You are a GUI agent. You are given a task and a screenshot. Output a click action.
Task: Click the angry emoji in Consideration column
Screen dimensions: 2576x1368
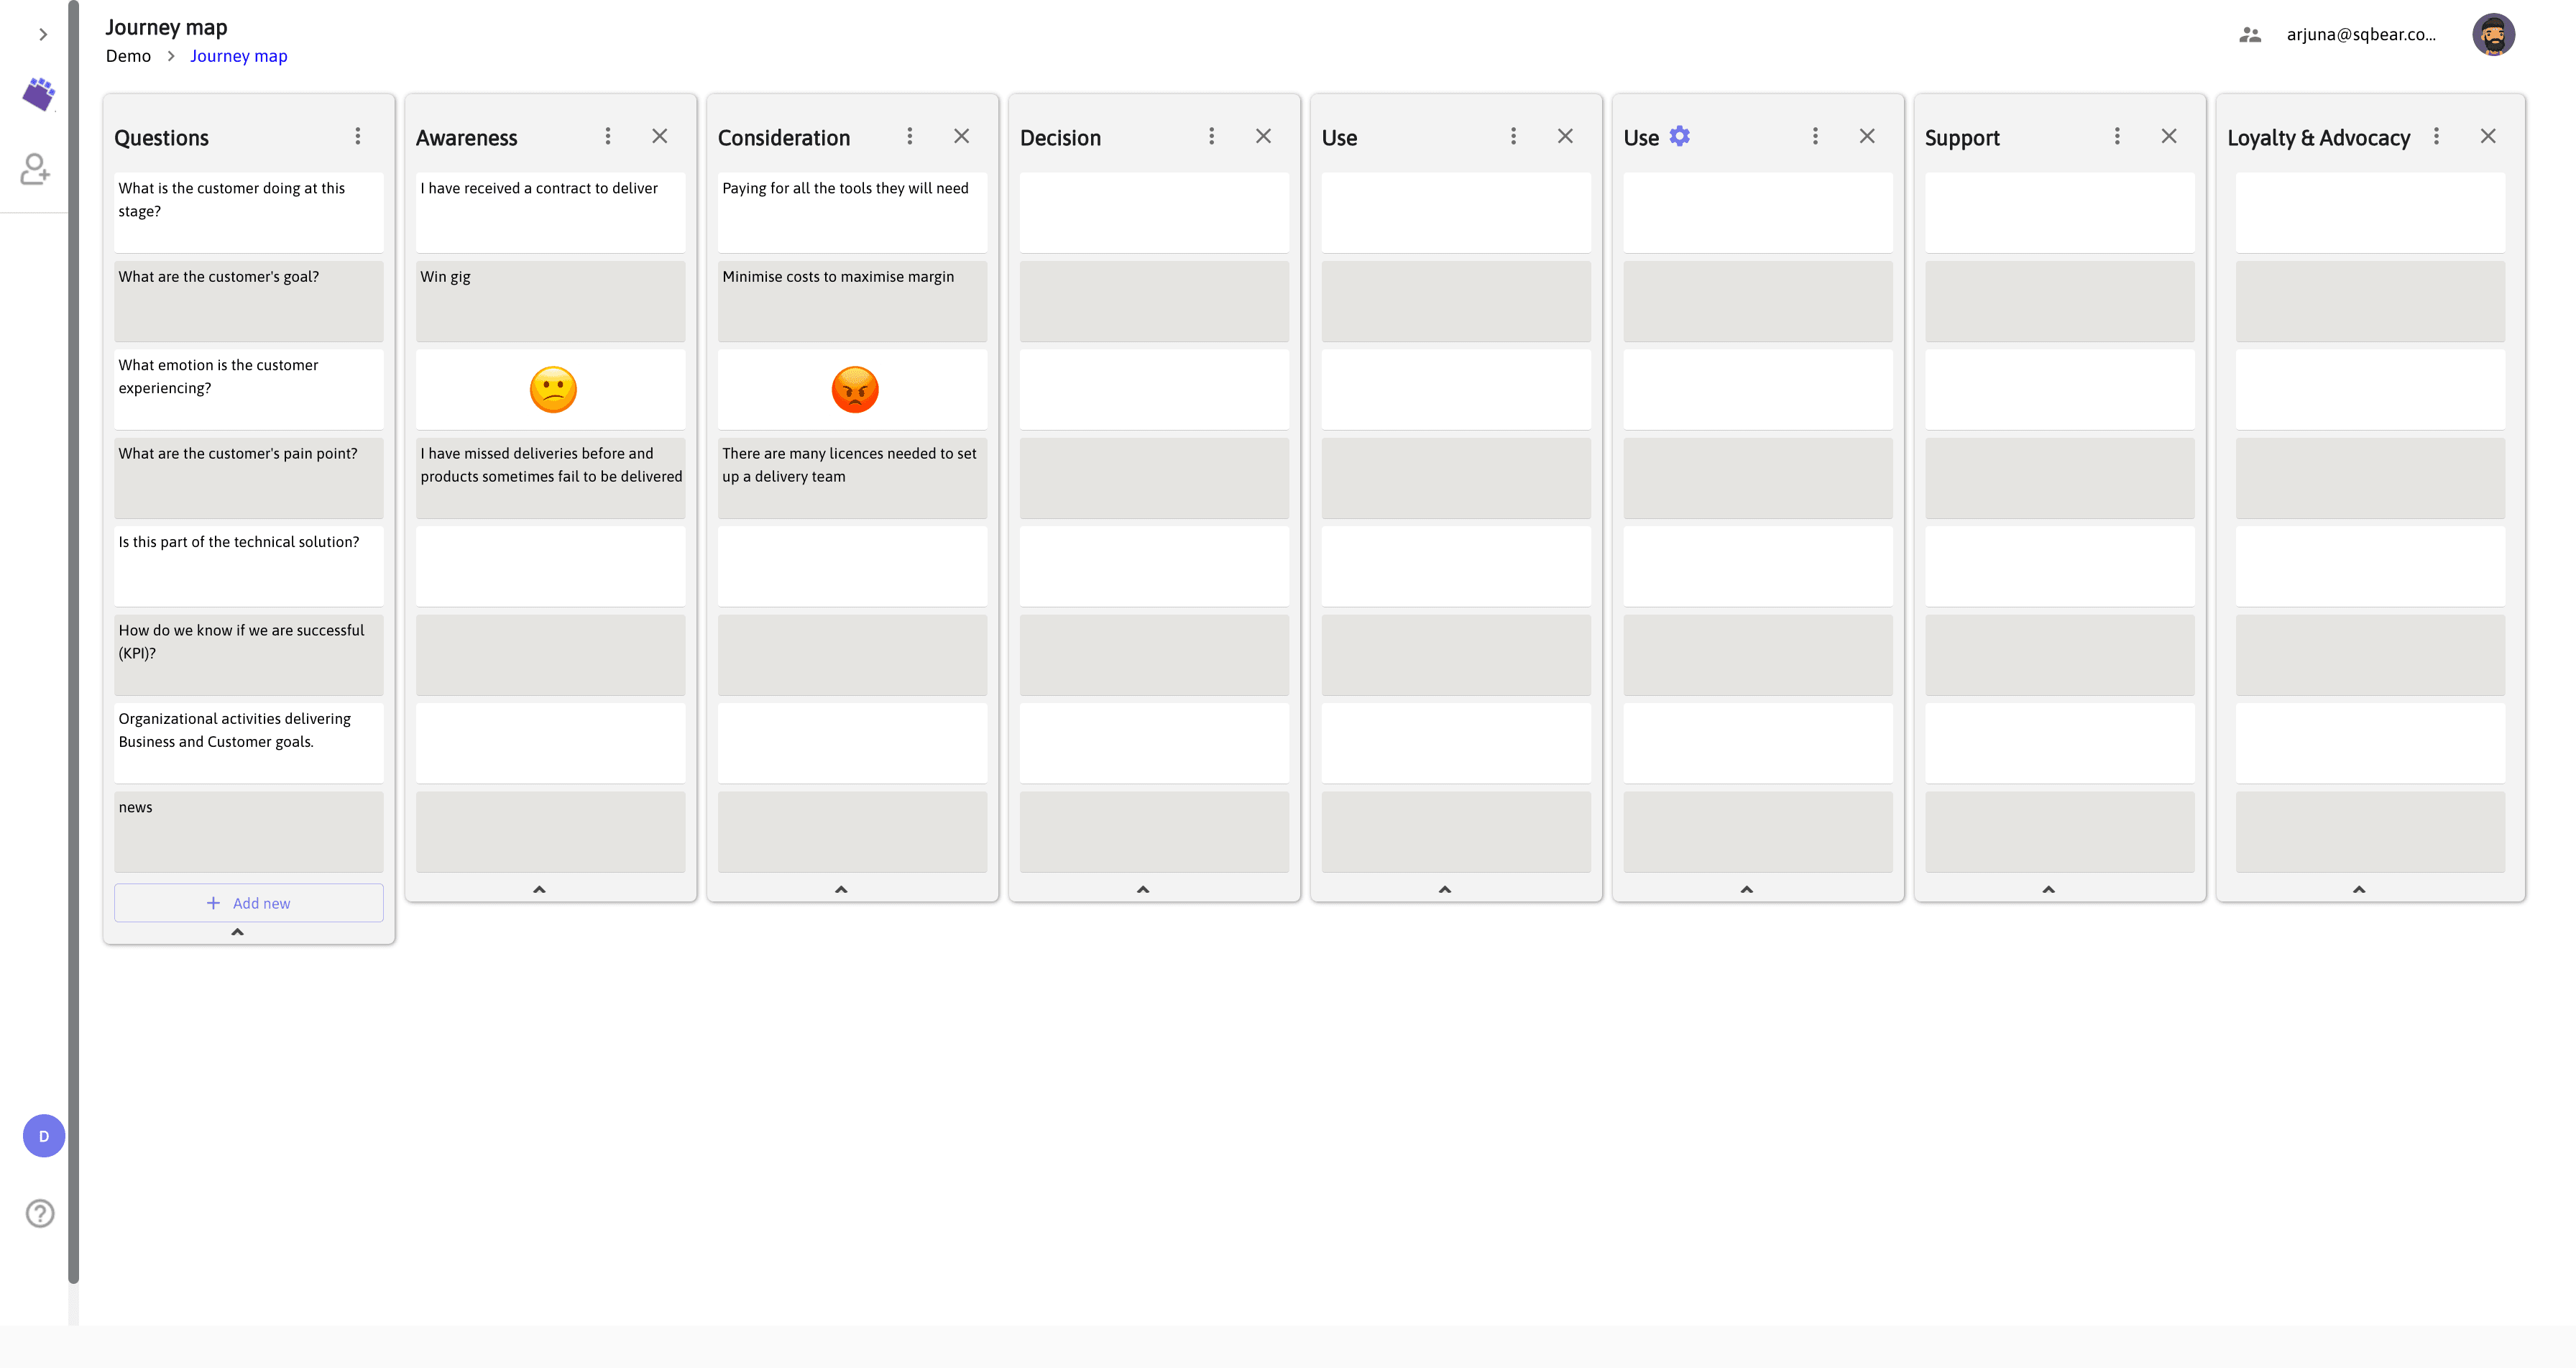(855, 389)
